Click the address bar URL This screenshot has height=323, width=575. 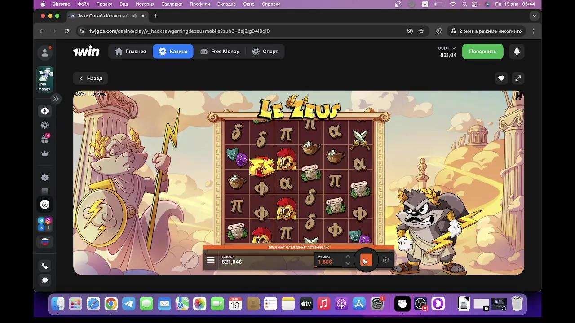179,31
